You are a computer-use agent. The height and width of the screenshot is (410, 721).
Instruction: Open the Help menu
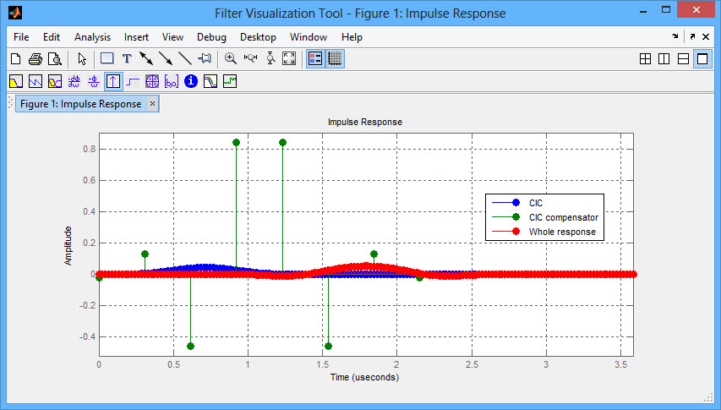[x=352, y=37]
